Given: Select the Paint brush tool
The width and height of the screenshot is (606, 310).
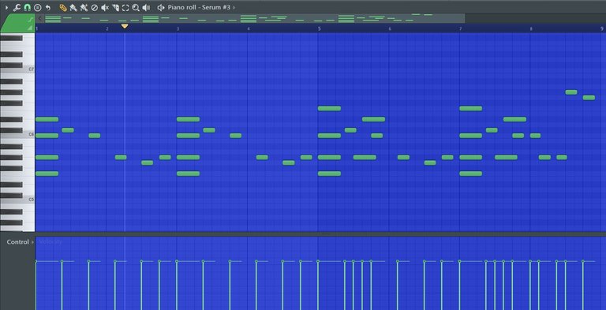Looking at the screenshot, I should (73, 7).
